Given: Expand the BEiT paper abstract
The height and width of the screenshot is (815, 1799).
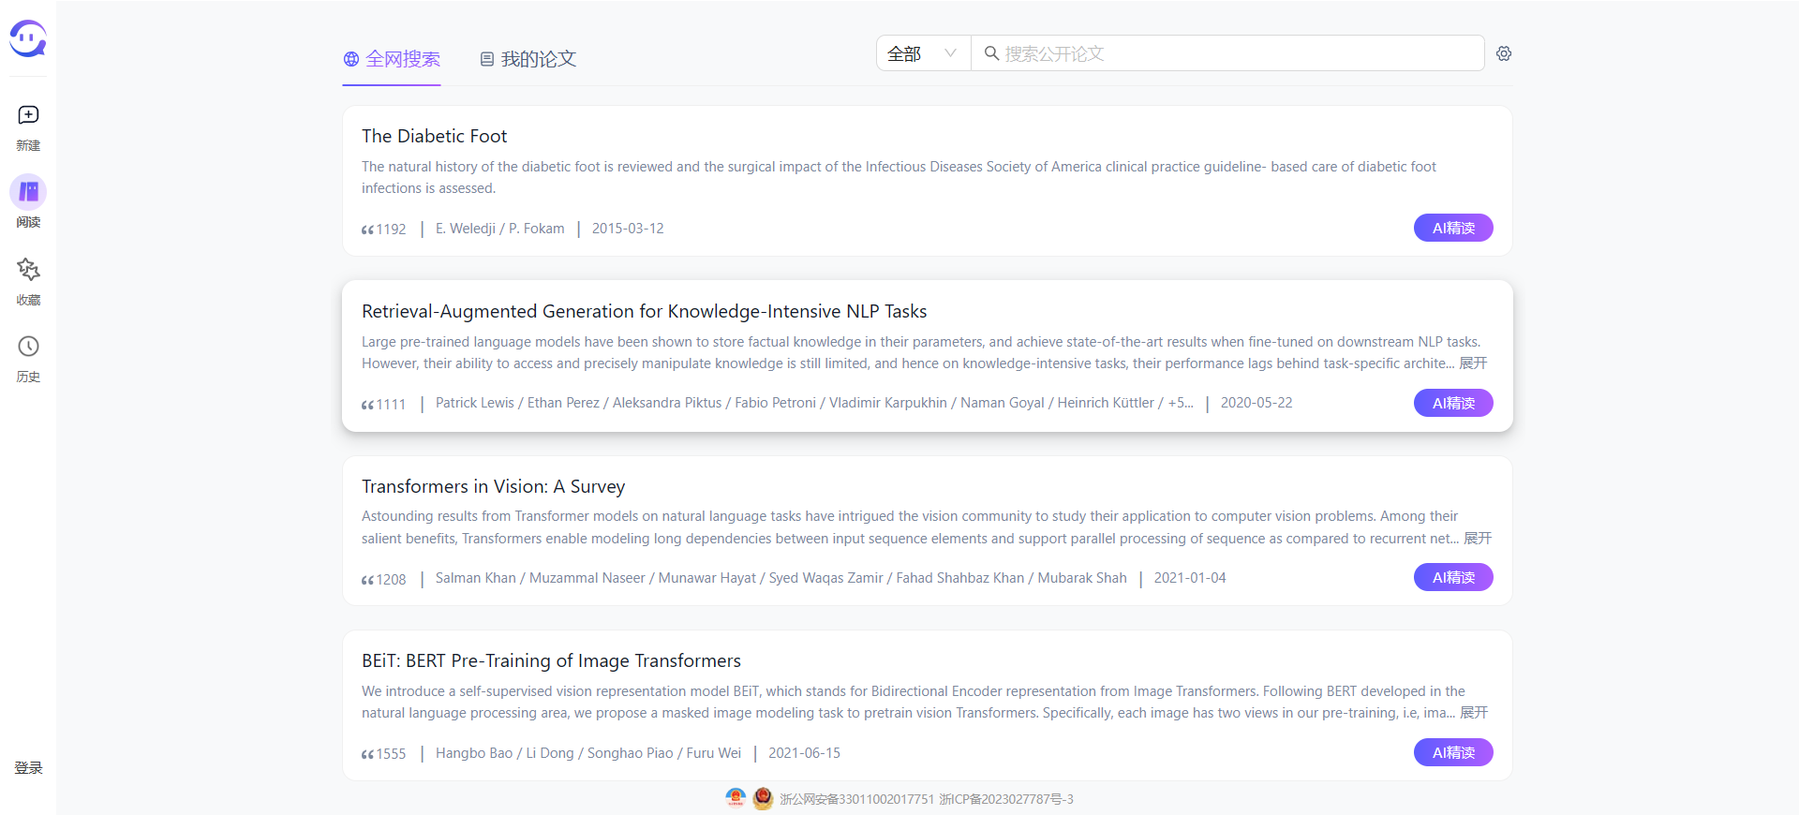Looking at the screenshot, I should coord(1474,713).
